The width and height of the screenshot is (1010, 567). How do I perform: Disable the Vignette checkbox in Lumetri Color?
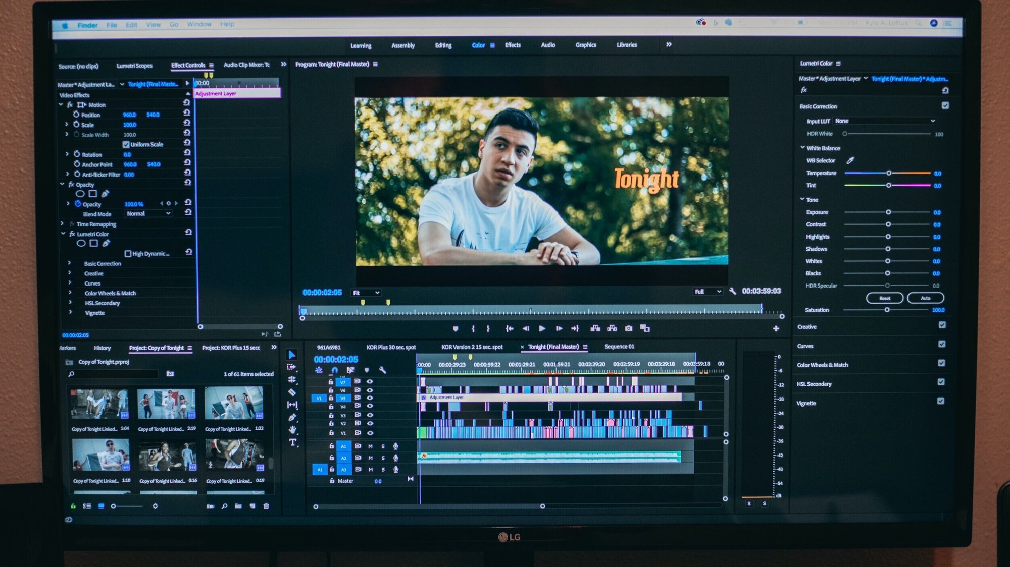[x=941, y=401]
